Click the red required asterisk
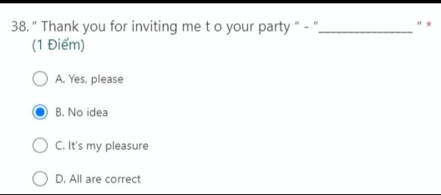 [429, 25]
